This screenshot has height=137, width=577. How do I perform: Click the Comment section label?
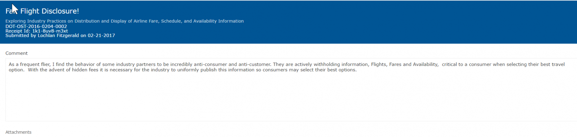pyautogui.click(x=17, y=53)
